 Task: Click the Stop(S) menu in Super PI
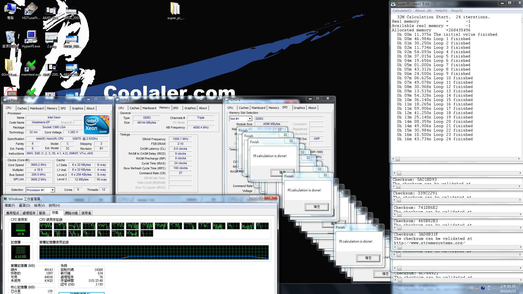tap(457, 11)
